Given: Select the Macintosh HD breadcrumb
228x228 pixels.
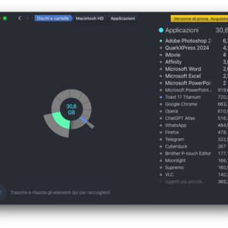Looking at the screenshot, I should (x=89, y=18).
